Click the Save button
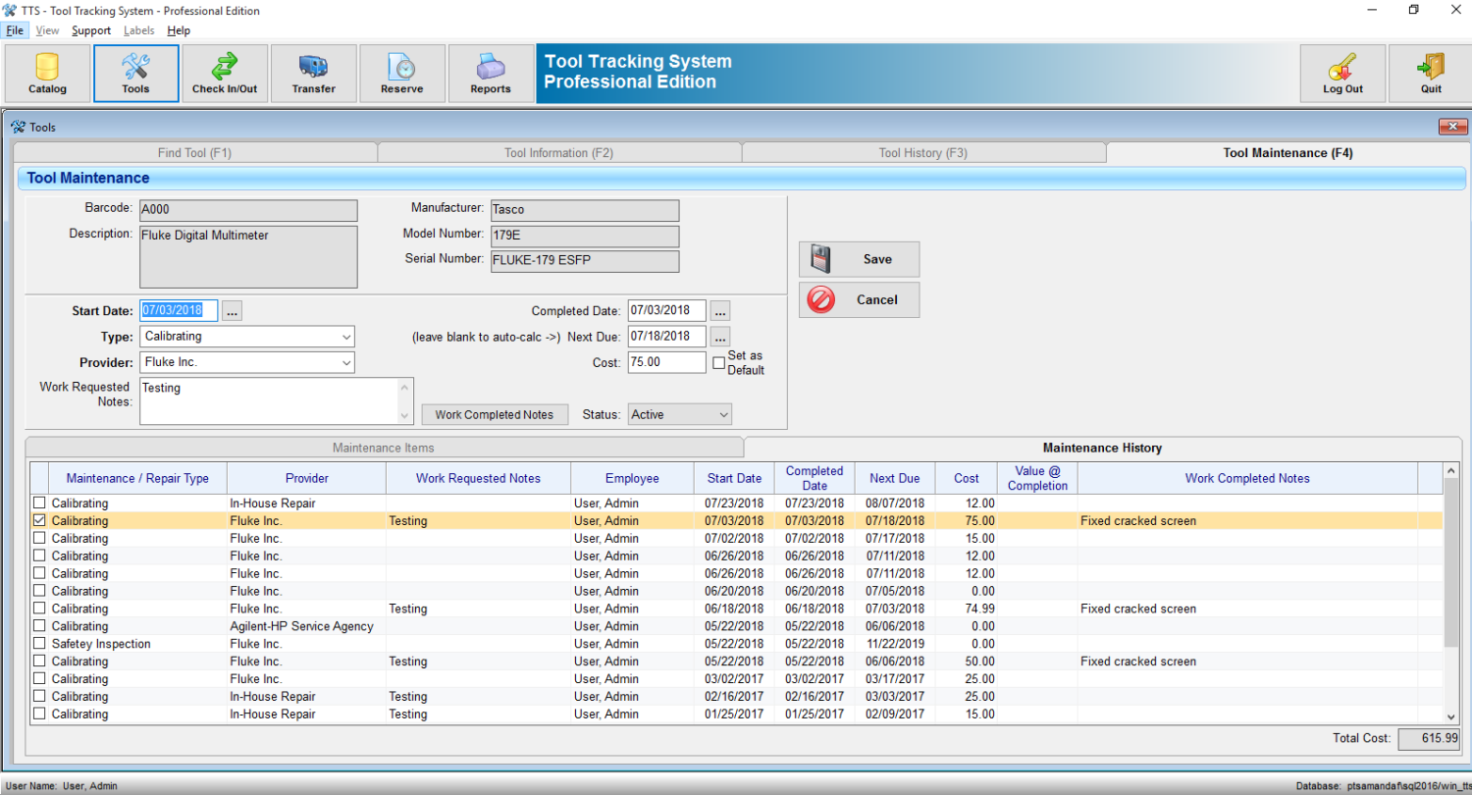 (859, 258)
